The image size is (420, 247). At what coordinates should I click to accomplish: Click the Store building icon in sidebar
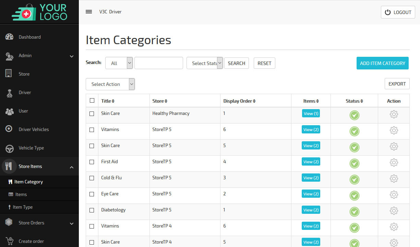point(9,74)
